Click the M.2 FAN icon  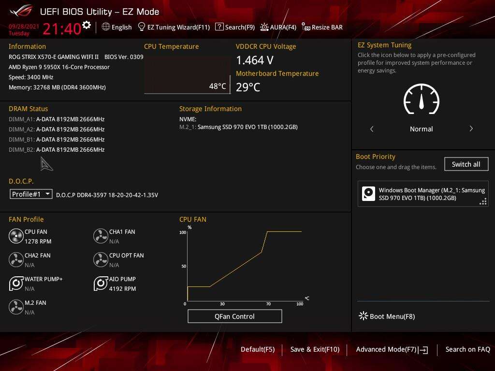tap(16, 307)
